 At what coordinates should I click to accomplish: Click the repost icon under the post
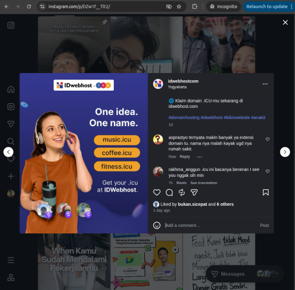point(182,192)
